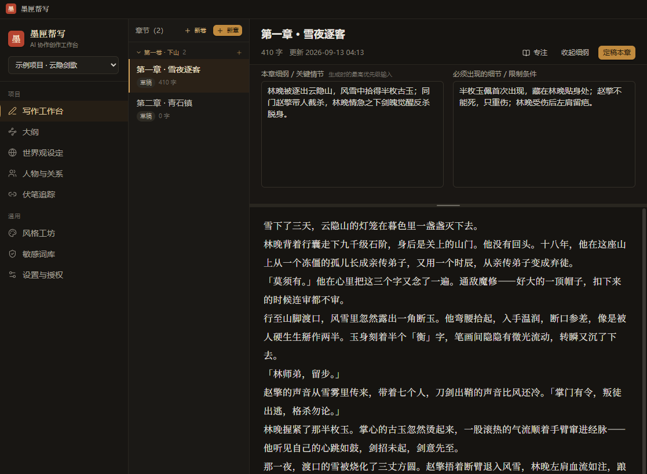Click the red 墨 logo in title bar

pyautogui.click(x=11, y=9)
